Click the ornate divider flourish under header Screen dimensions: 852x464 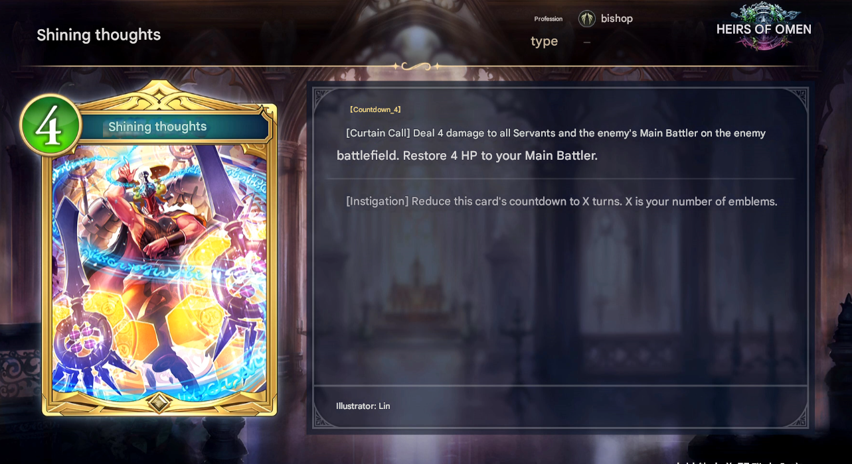pos(416,66)
